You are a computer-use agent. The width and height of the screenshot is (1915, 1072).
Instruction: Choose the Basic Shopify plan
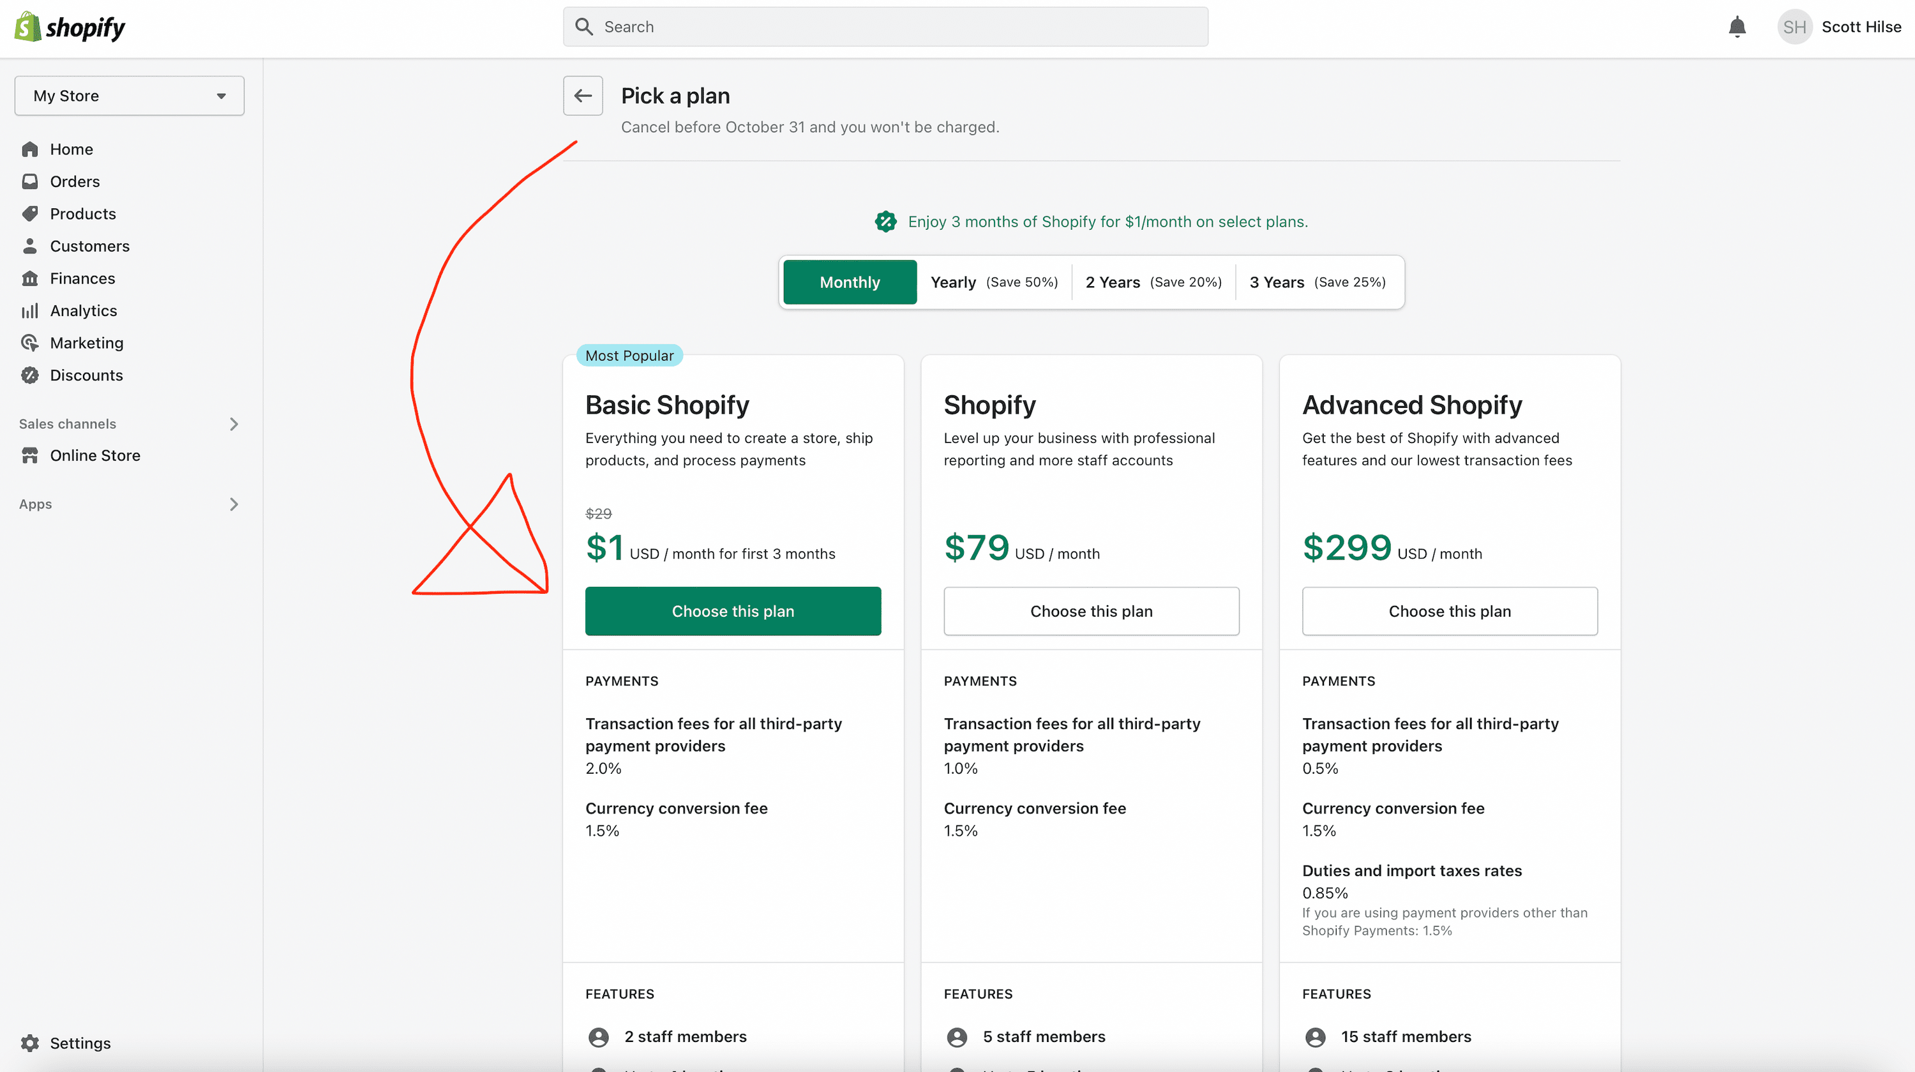pos(733,611)
